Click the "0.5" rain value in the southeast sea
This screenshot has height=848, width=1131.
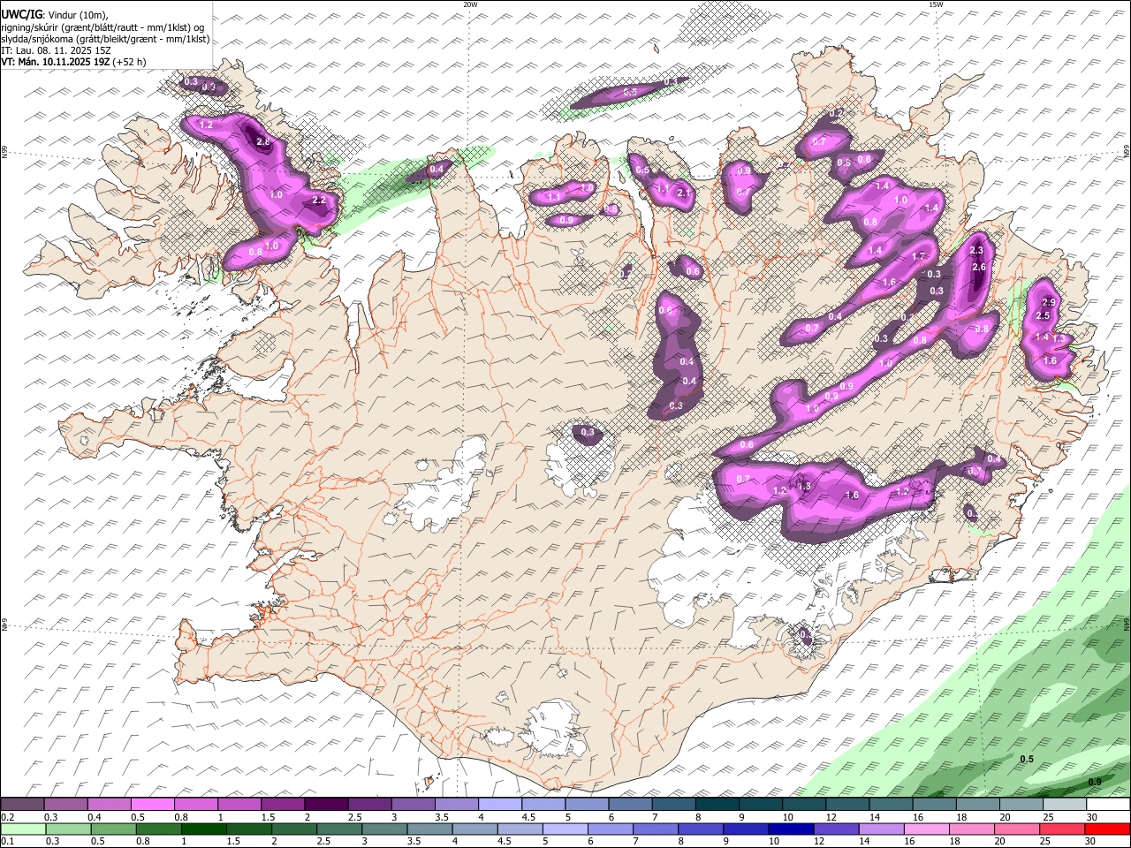(1027, 760)
